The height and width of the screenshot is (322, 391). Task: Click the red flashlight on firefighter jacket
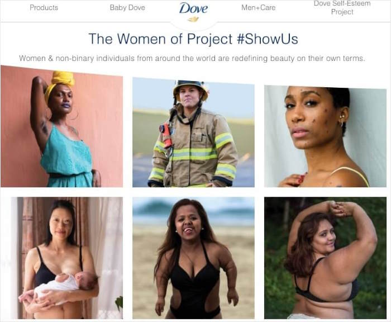(166, 135)
